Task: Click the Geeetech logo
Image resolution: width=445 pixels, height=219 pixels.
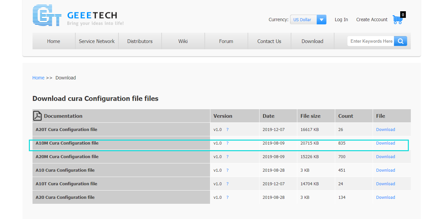Action: (x=78, y=16)
